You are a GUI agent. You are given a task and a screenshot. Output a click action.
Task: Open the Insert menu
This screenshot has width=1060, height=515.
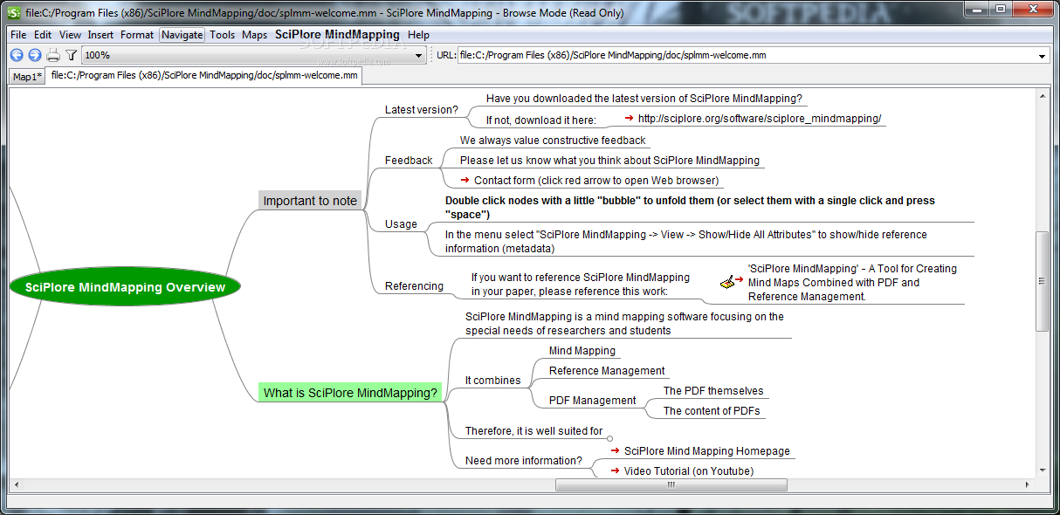100,35
